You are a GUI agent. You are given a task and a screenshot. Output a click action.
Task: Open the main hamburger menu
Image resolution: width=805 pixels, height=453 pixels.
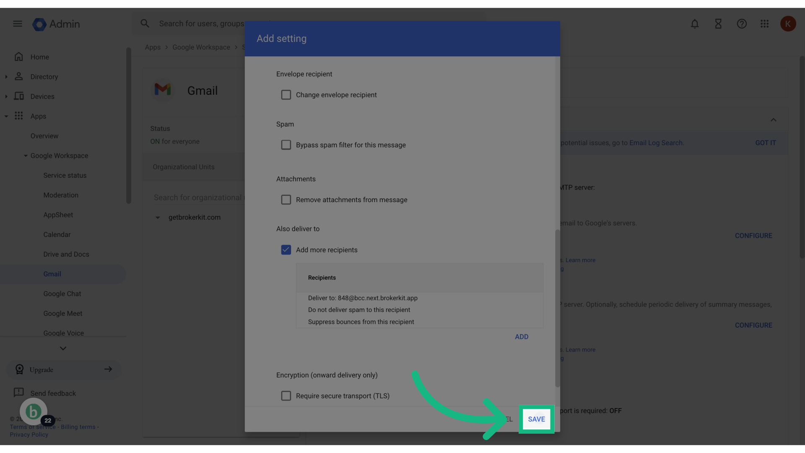pos(17,24)
